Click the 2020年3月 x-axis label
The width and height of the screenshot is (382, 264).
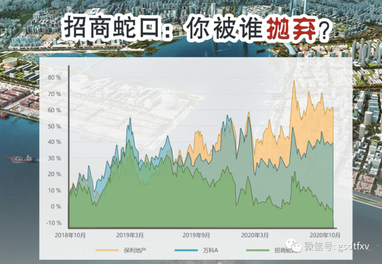coord(255,235)
